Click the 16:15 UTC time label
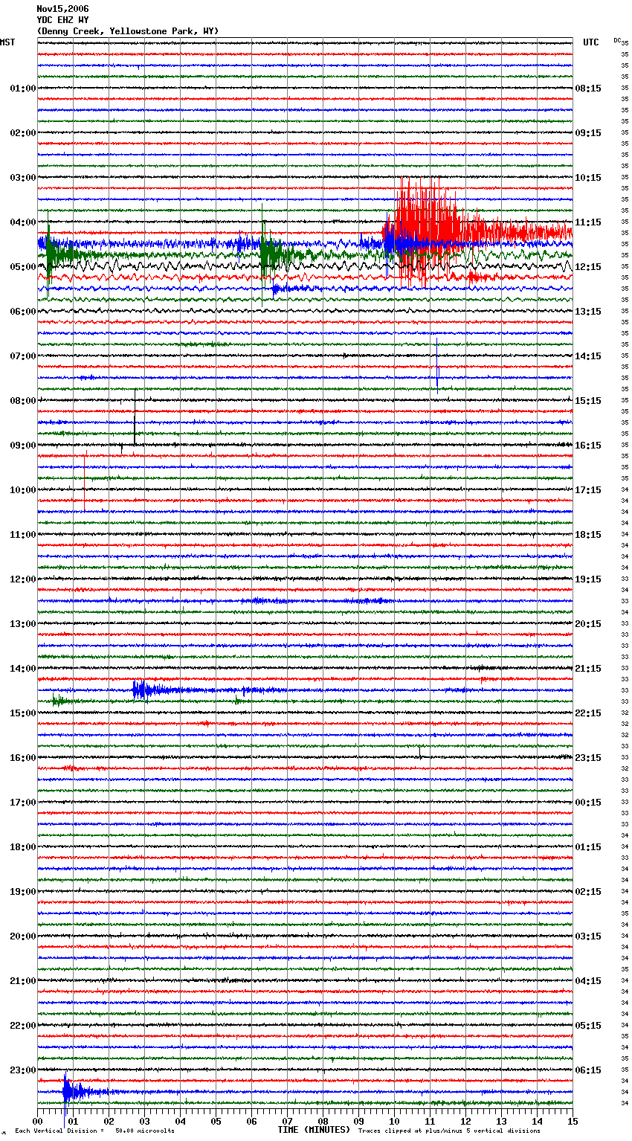 pos(588,446)
